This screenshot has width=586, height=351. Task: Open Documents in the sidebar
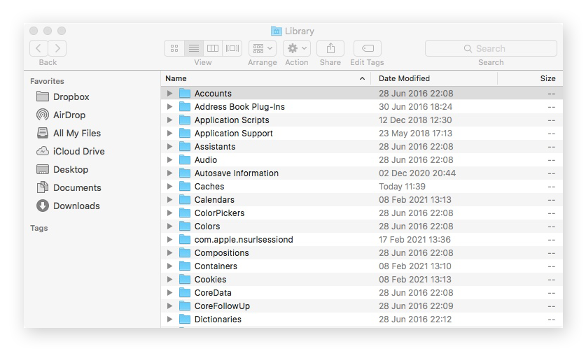[x=69, y=187]
